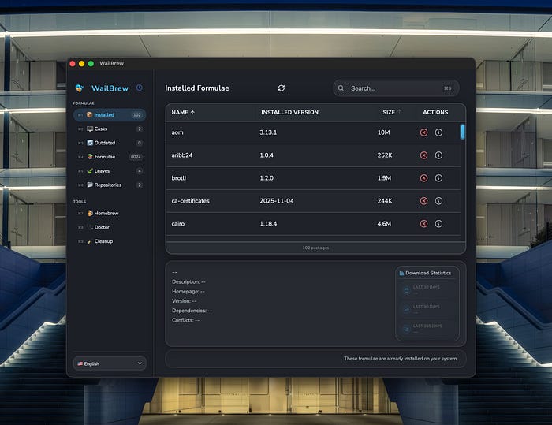Click the Installed Formulae heading

[x=197, y=88]
